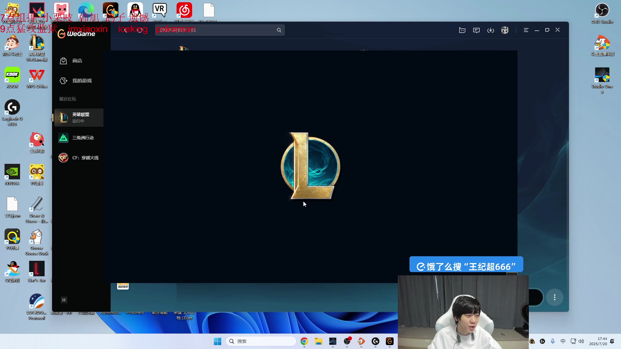Open 欢乐斗地主 desktop icon
This screenshot has height=349, width=621.
[x=12, y=45]
